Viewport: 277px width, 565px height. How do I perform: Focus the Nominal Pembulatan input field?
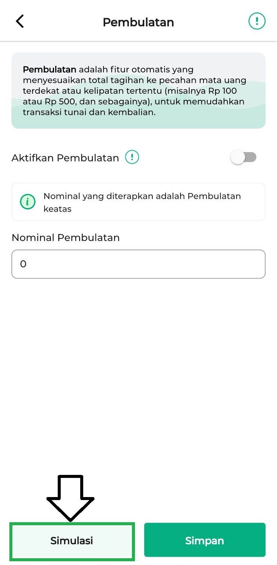(x=138, y=264)
